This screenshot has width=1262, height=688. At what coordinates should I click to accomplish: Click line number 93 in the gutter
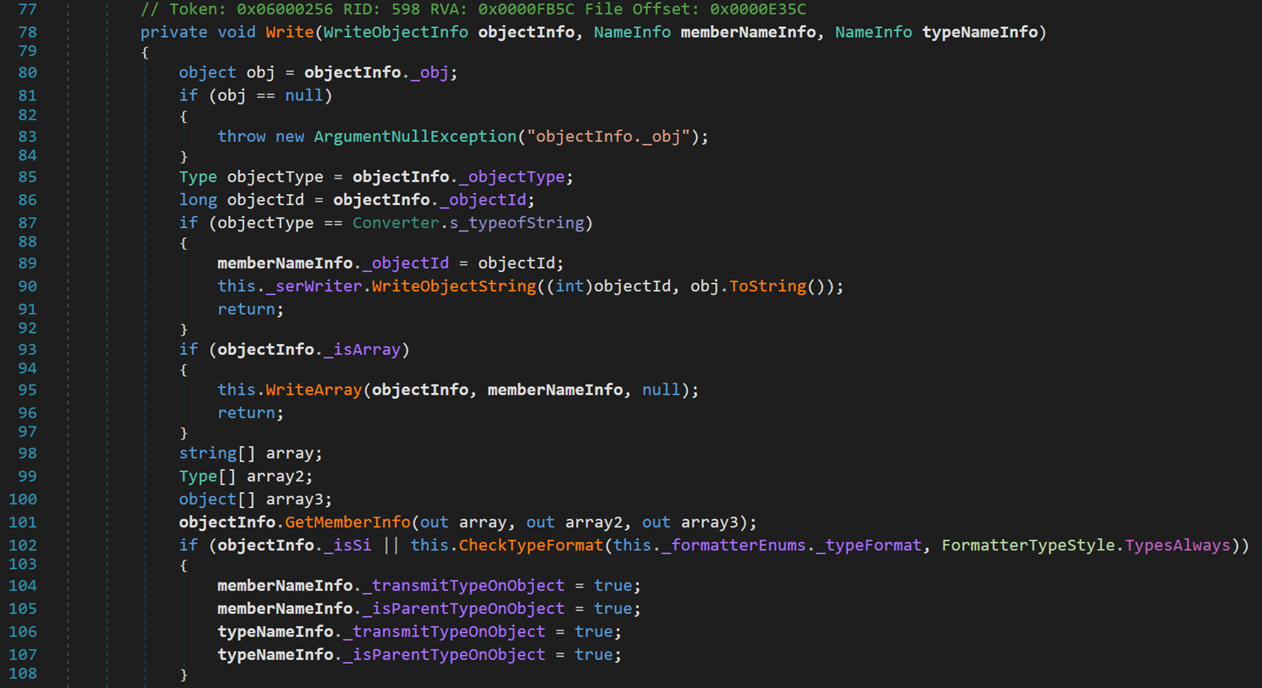coord(28,350)
